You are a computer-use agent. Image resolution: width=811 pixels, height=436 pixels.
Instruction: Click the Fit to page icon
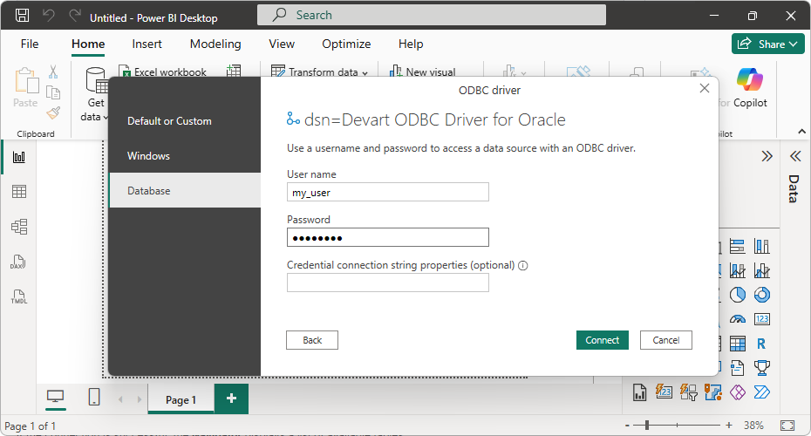tap(787, 426)
